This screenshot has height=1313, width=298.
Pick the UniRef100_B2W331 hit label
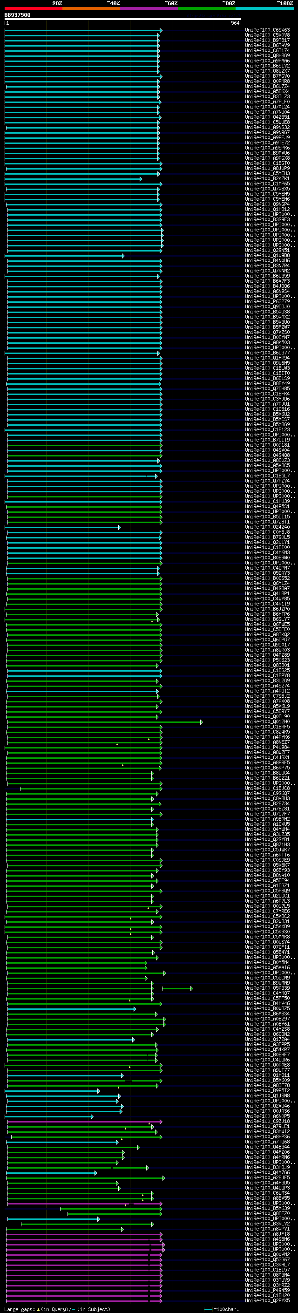click(x=267, y=922)
